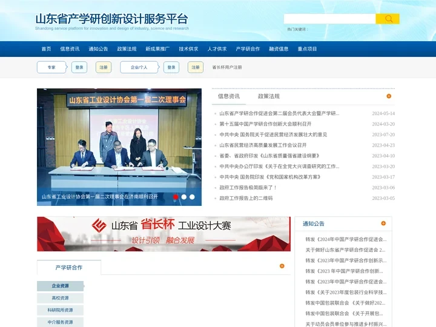
Task: Select the third carousel dot
Action: click(192, 197)
